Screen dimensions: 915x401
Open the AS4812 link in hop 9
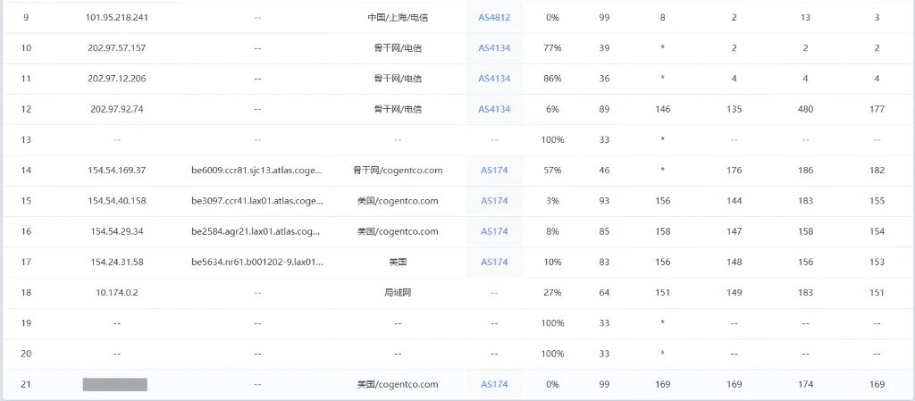(494, 18)
